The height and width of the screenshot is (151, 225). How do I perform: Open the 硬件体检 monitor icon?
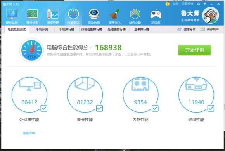12,14
